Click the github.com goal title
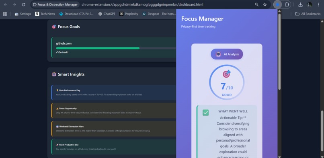Viewport: 324px width, 158px height. click(x=64, y=43)
